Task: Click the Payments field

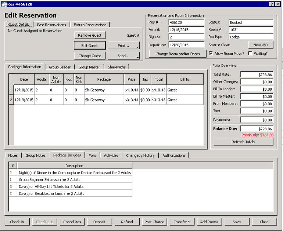Action: point(257,120)
